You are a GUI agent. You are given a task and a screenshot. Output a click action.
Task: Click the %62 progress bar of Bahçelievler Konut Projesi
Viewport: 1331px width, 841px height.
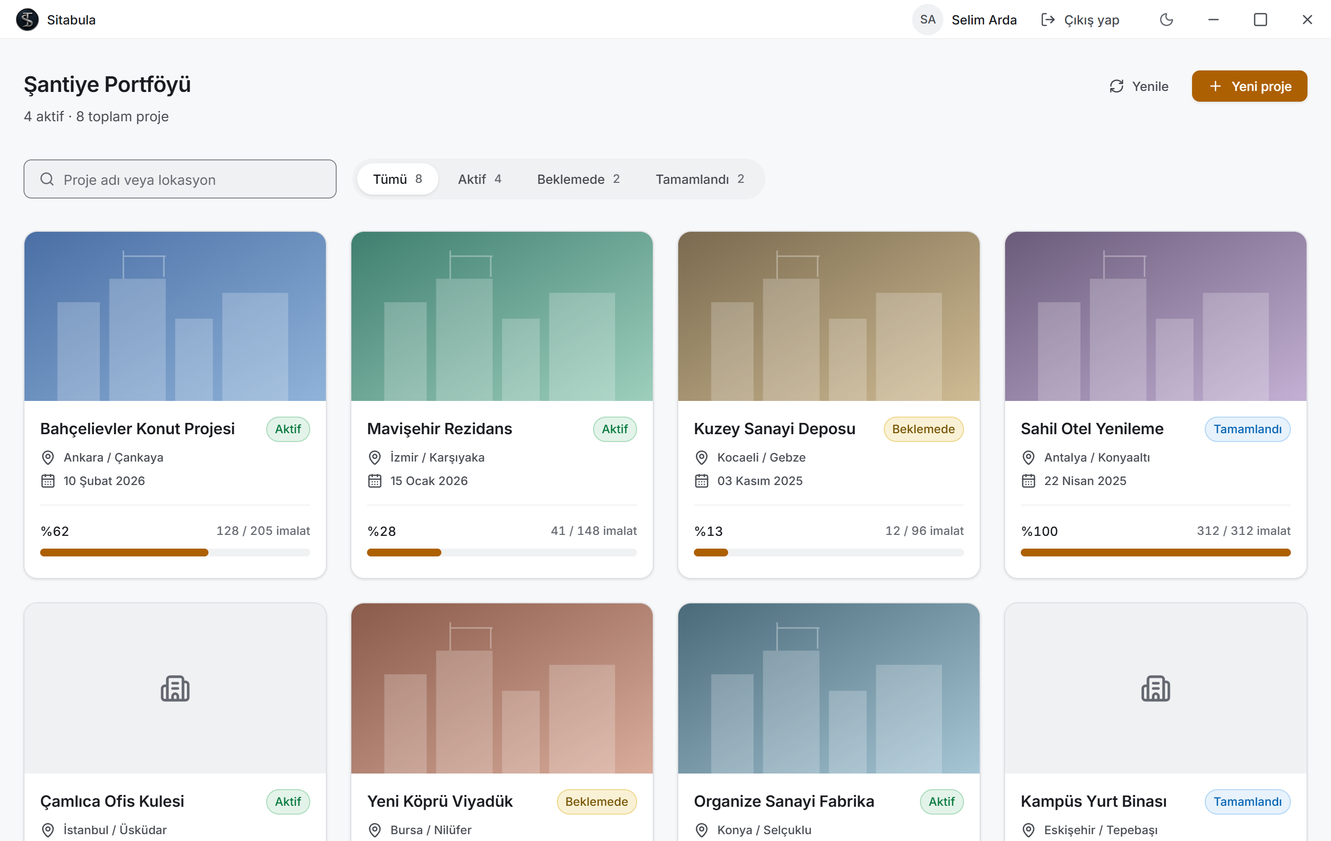175,553
